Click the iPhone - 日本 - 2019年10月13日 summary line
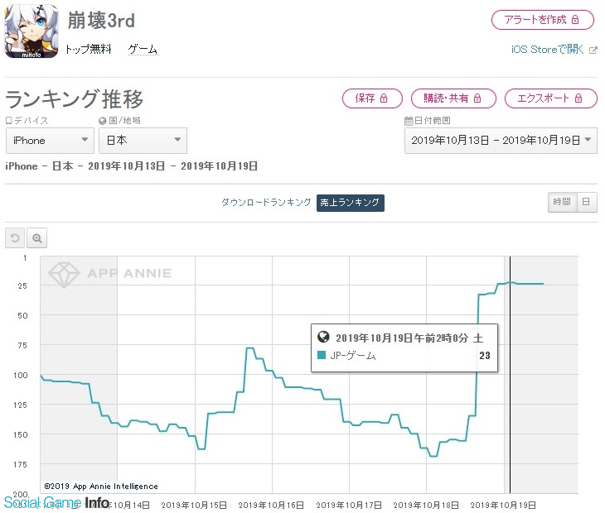Screen dimensions: 605x513 pos(132,166)
